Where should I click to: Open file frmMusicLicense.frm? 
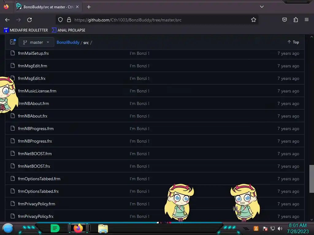pyautogui.click(x=37, y=91)
